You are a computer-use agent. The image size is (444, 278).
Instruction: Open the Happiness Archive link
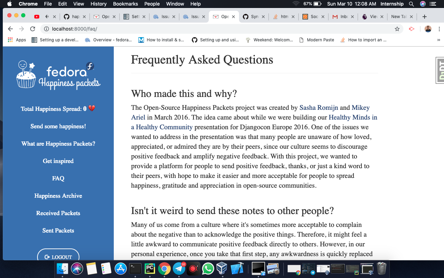click(58, 196)
